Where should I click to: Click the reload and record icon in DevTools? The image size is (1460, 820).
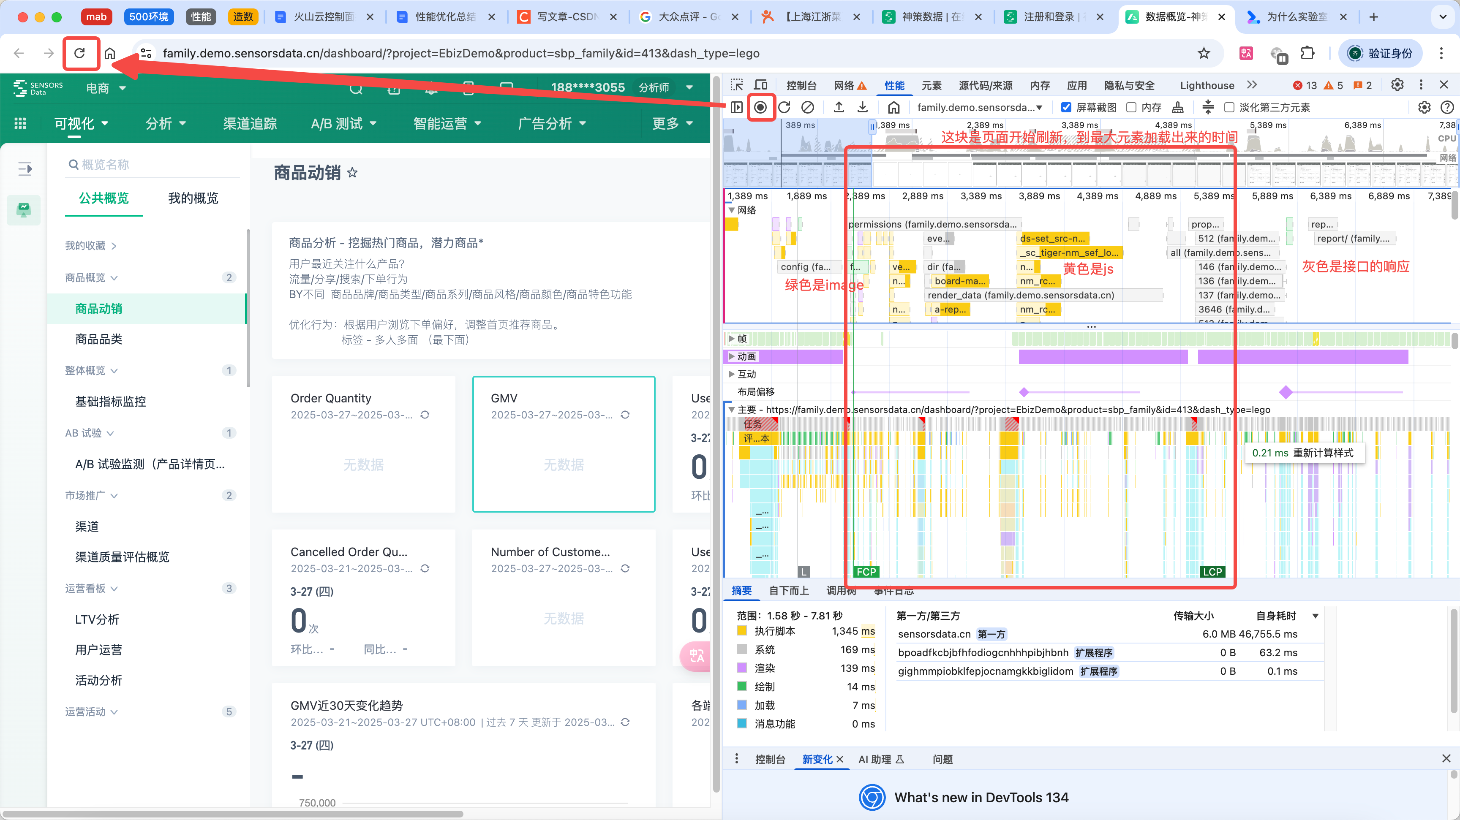coord(784,108)
